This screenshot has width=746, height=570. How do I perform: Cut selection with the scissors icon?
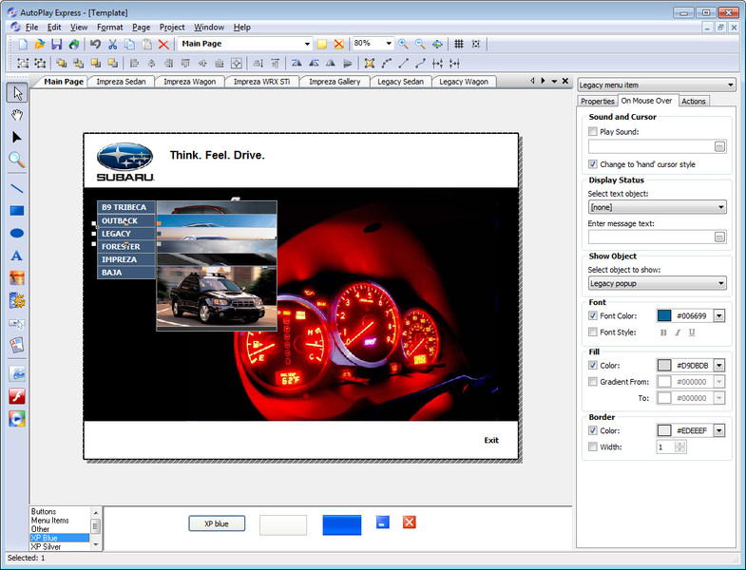(112, 45)
